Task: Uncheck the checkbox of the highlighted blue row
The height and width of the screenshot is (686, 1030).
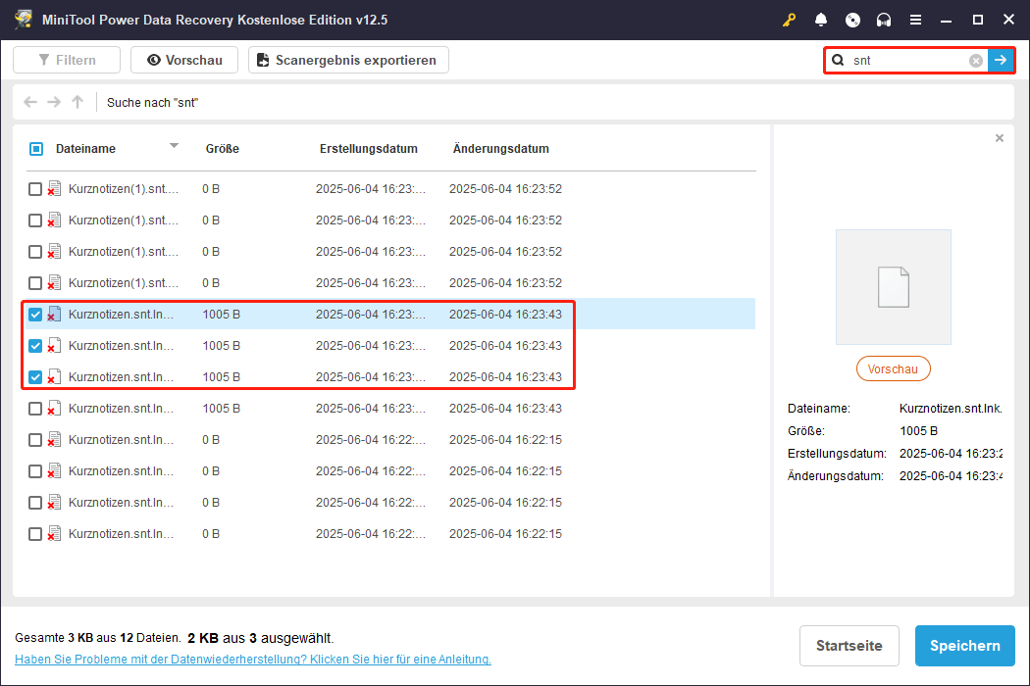Action: point(35,315)
